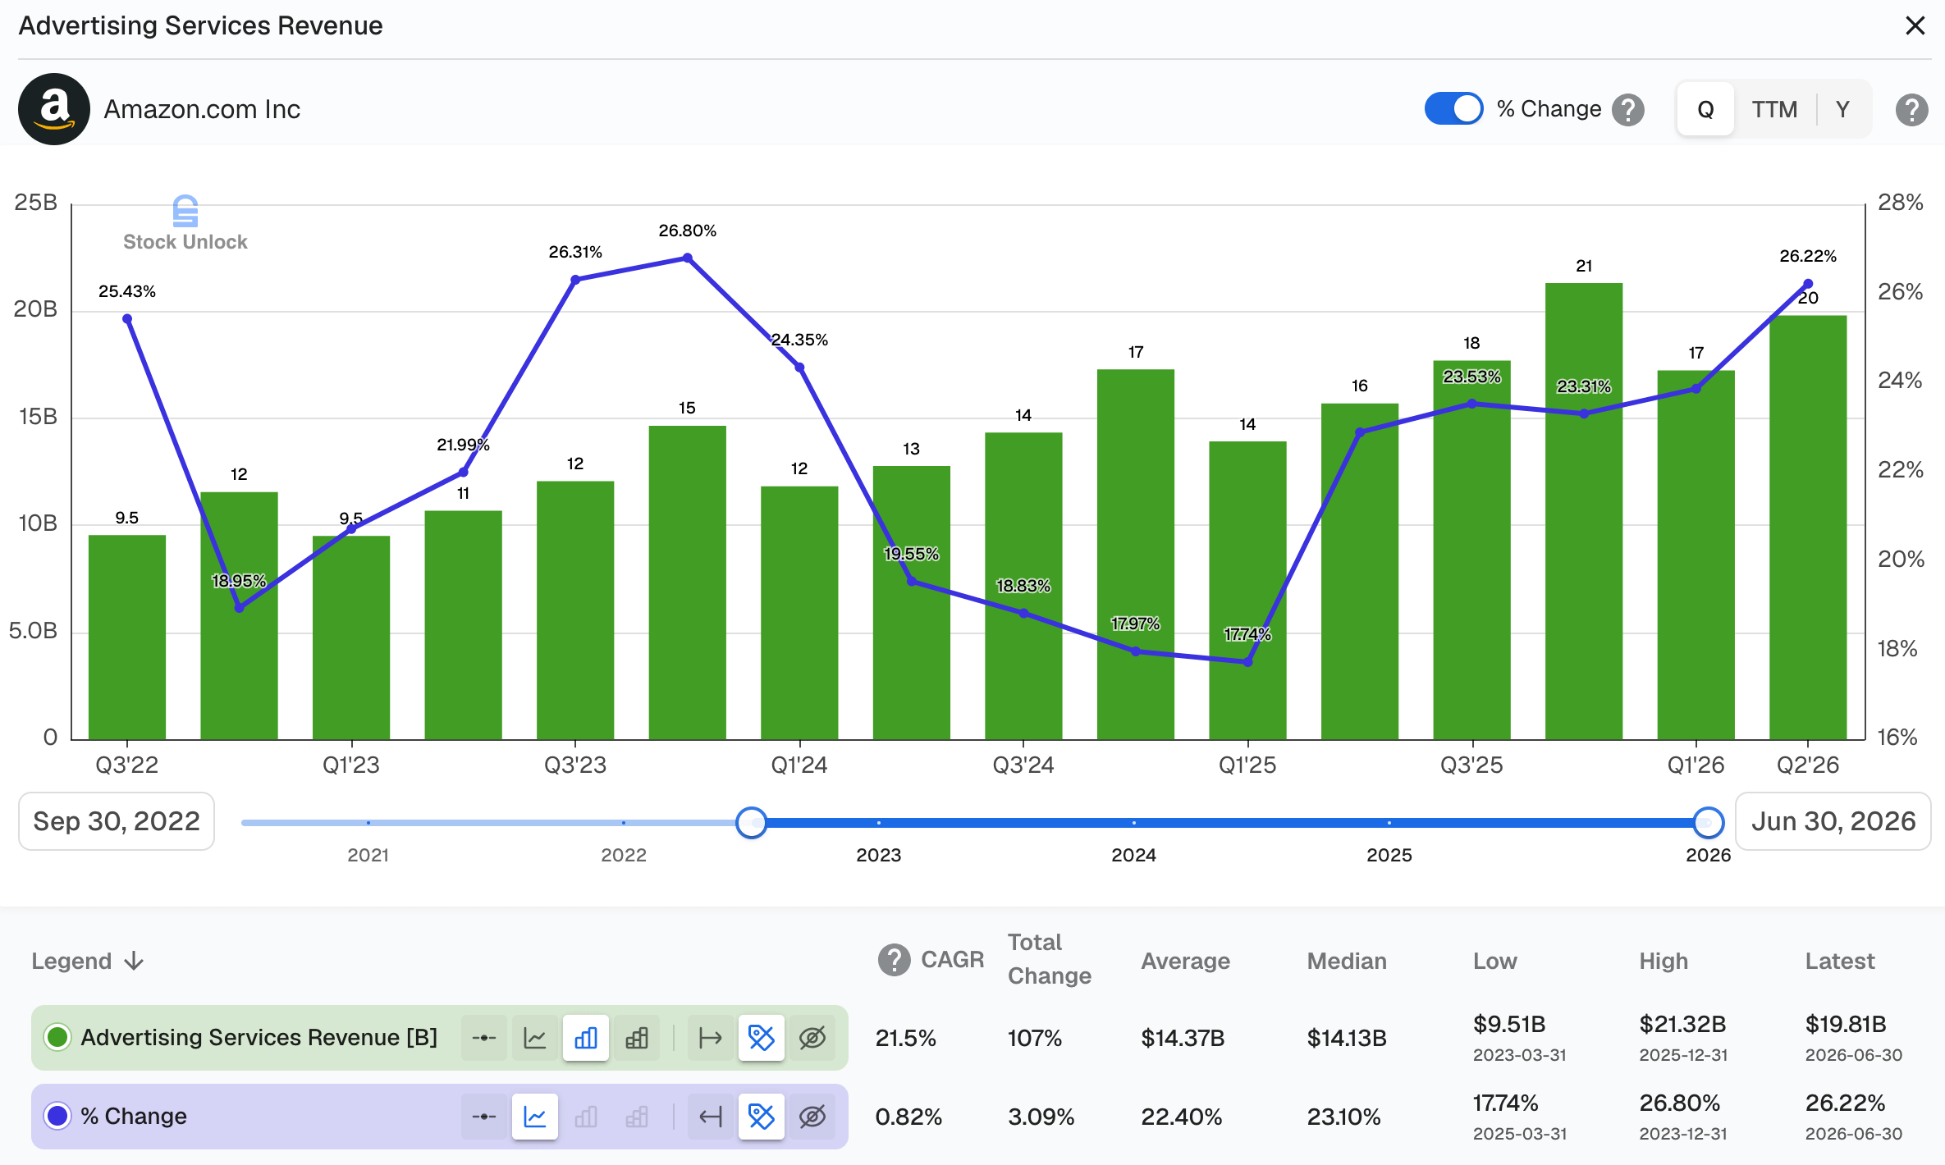Click the help icon right of Y tab
Viewport: 1945px width, 1165px height.
tap(1912, 109)
